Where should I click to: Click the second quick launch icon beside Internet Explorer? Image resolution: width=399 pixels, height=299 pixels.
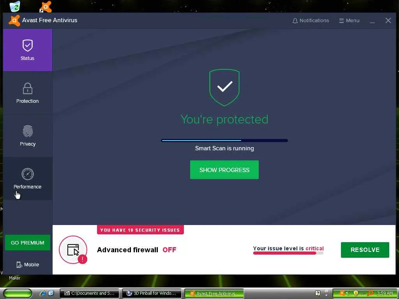(x=51, y=293)
